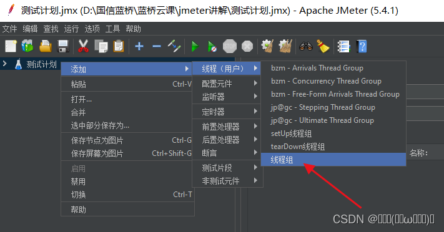This screenshot has height=232, width=444.
Task: Select bzm - Arrivals Thread Group
Action: point(333,68)
